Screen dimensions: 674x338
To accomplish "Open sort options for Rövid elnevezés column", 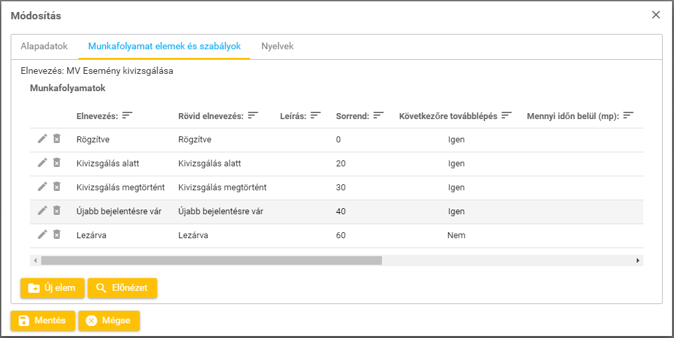I will coord(253,115).
